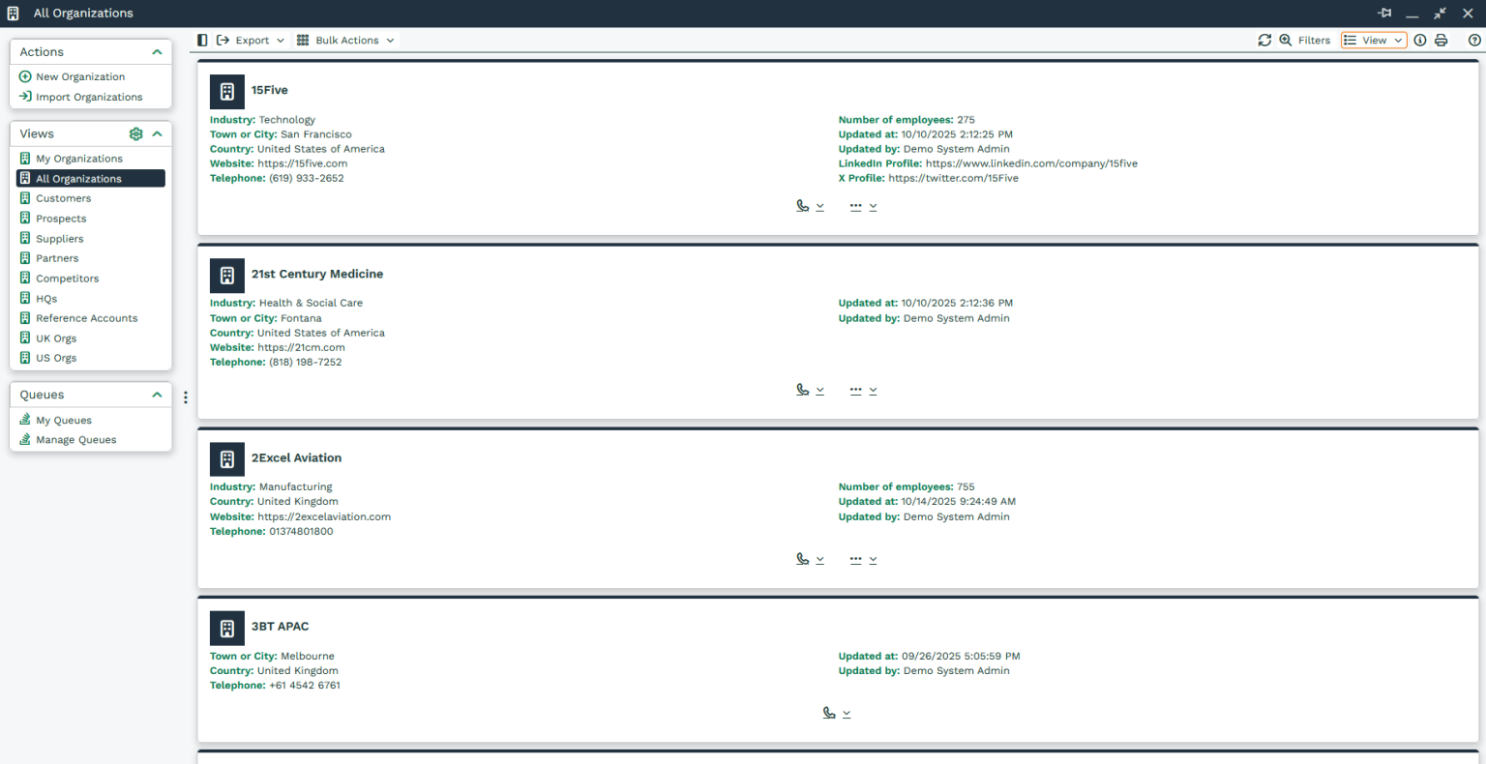Open more actions dots on 2Excel Aviation card
Image resolution: width=1486 pixels, height=764 pixels.
pyautogui.click(x=855, y=559)
